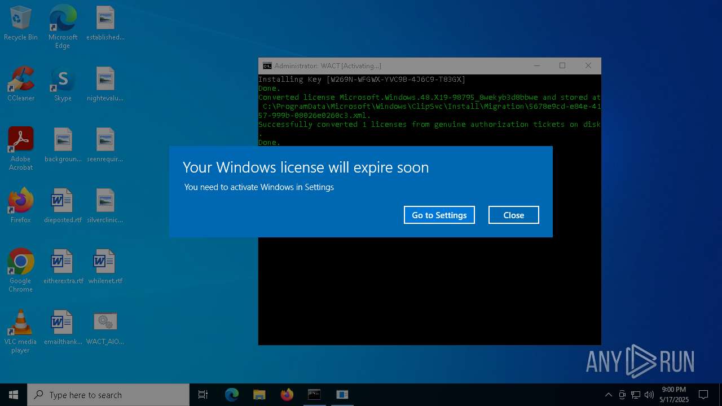
Task: Open Skype desktop shortcut
Action: coord(63,84)
